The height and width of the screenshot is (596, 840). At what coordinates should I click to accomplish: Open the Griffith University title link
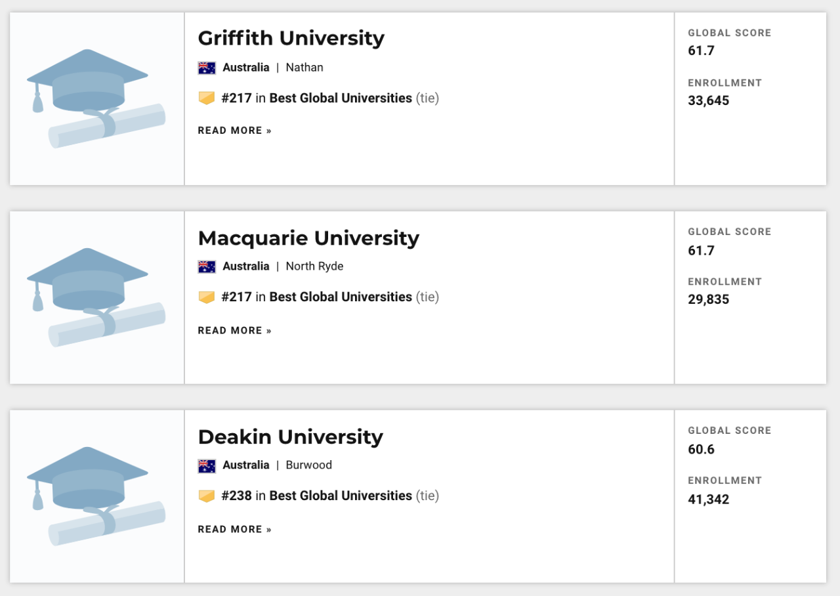pos(291,38)
